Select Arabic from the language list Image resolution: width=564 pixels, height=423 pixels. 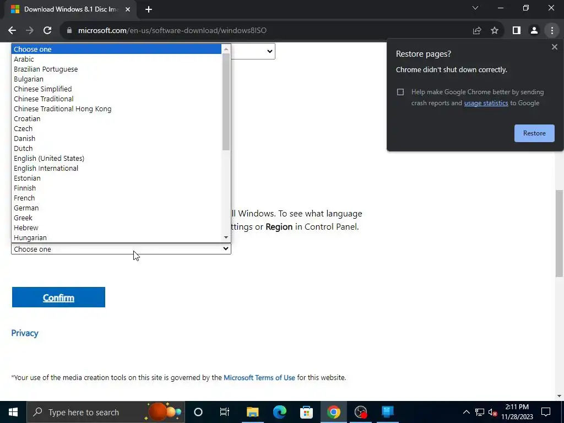[x=116, y=59]
